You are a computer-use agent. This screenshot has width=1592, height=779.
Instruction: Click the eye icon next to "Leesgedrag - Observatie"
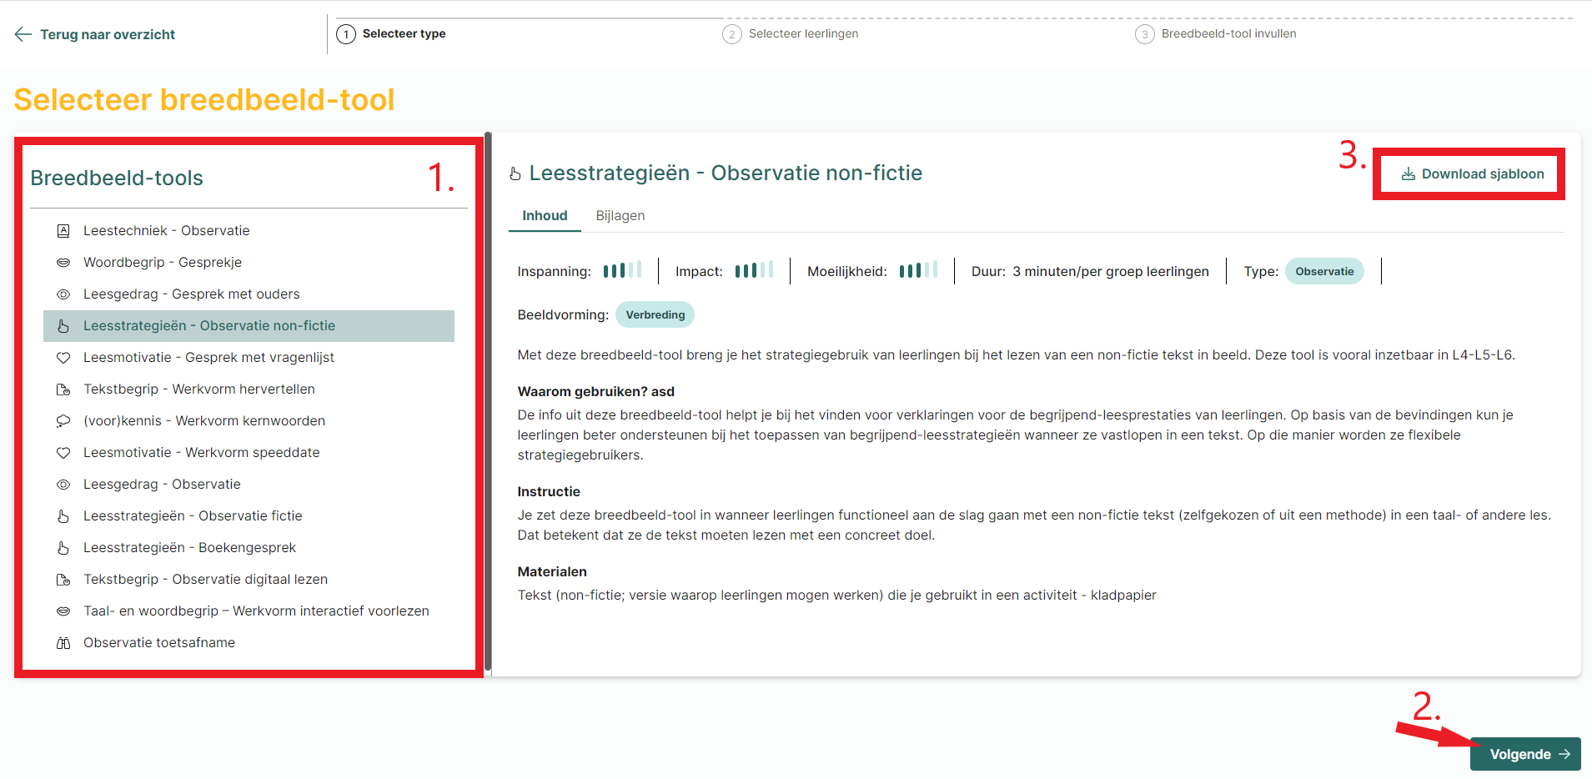64,484
